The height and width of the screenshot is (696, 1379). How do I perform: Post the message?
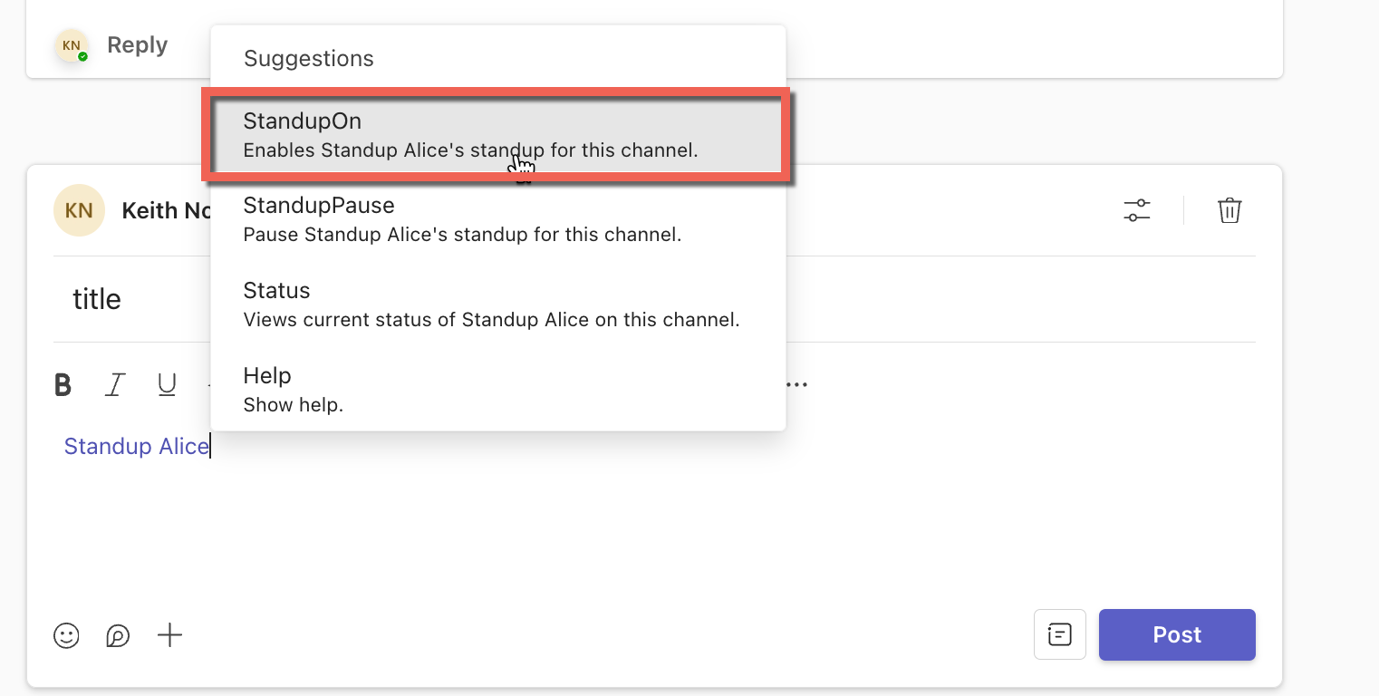coord(1177,634)
